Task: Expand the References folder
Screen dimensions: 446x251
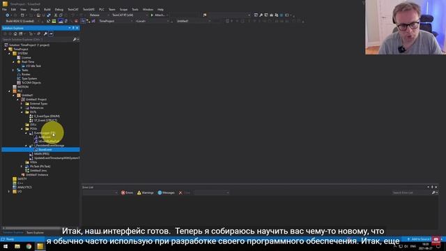Action: [22, 108]
